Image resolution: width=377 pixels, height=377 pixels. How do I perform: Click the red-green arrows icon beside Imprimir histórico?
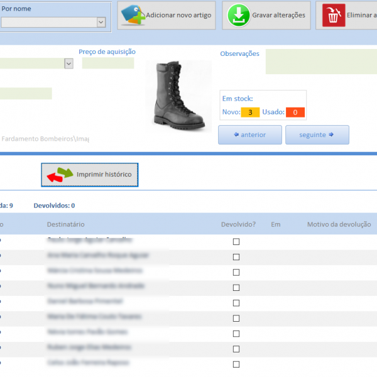click(x=60, y=175)
